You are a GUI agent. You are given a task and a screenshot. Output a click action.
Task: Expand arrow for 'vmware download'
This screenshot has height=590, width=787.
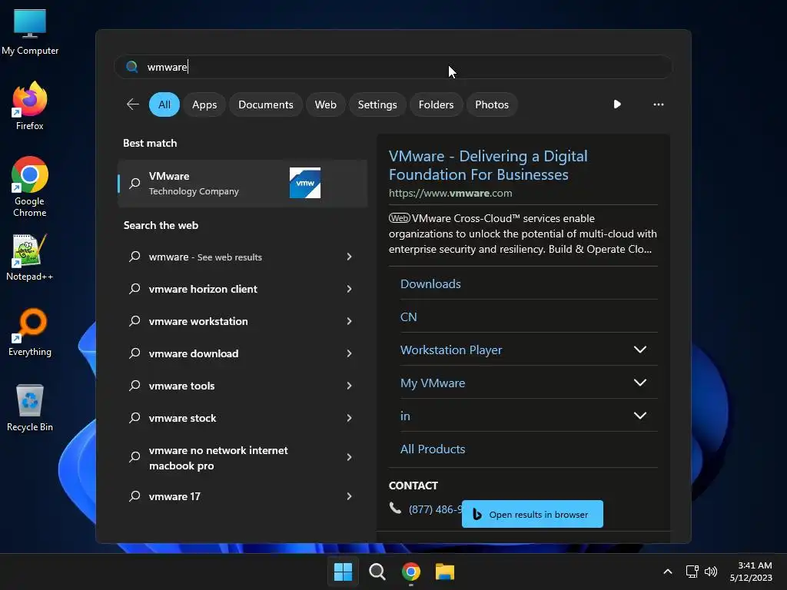coord(350,353)
